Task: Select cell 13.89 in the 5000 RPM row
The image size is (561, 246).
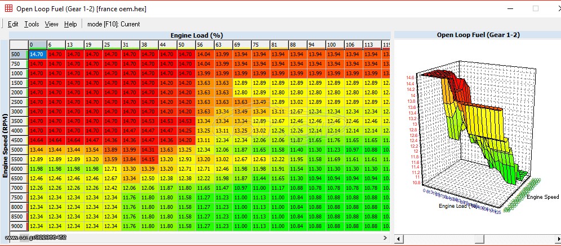Action: 112,150
